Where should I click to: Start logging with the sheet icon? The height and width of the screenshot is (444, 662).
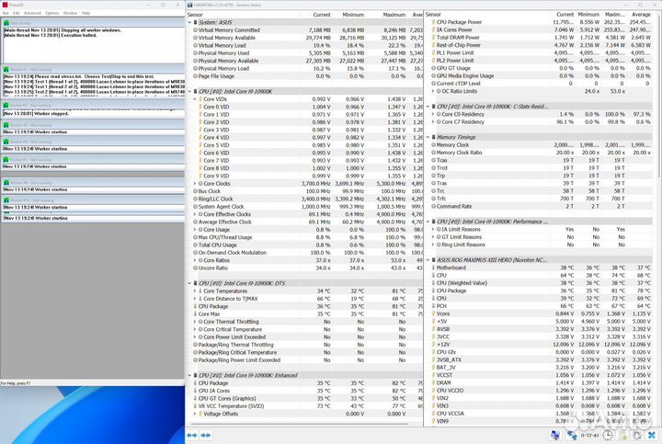click(622, 435)
